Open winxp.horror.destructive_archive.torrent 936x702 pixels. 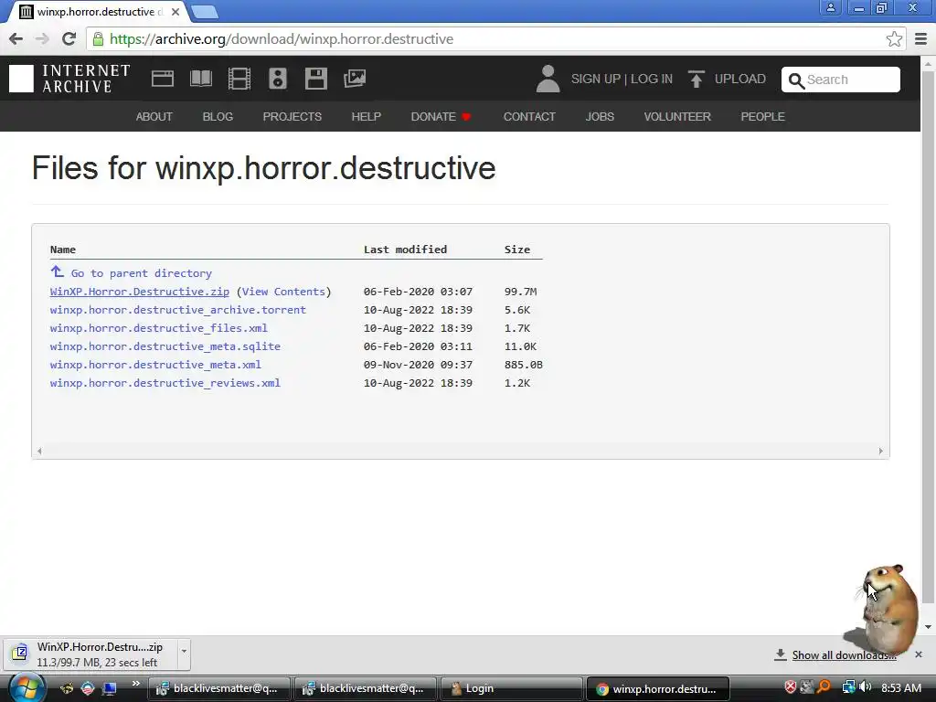coord(178,310)
